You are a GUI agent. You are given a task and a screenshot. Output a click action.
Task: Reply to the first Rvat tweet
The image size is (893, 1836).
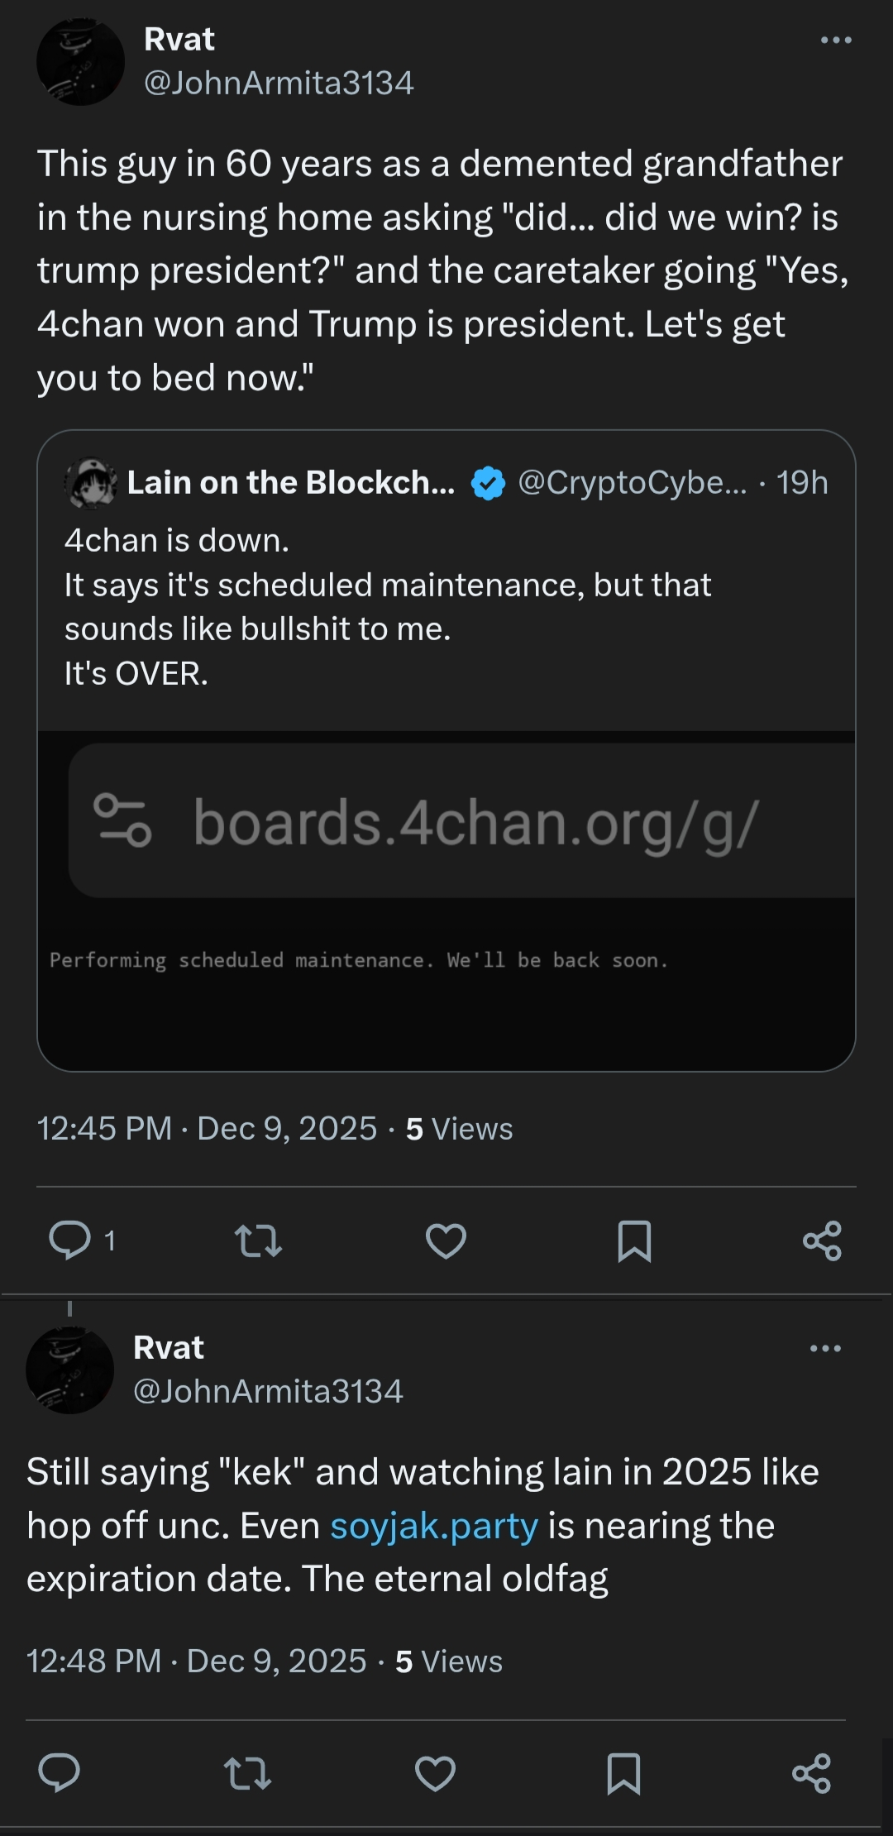point(70,1240)
